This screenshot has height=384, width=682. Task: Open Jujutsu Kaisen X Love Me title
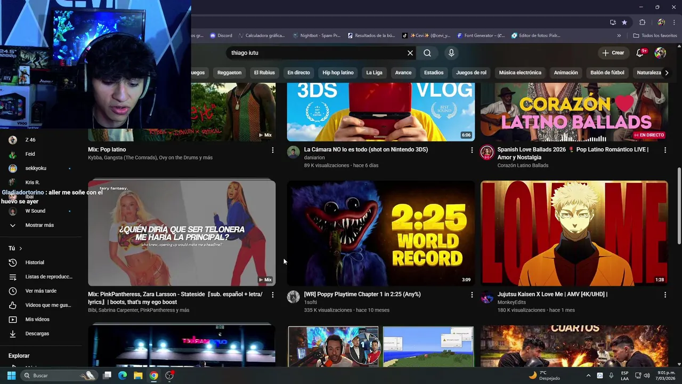point(552,294)
